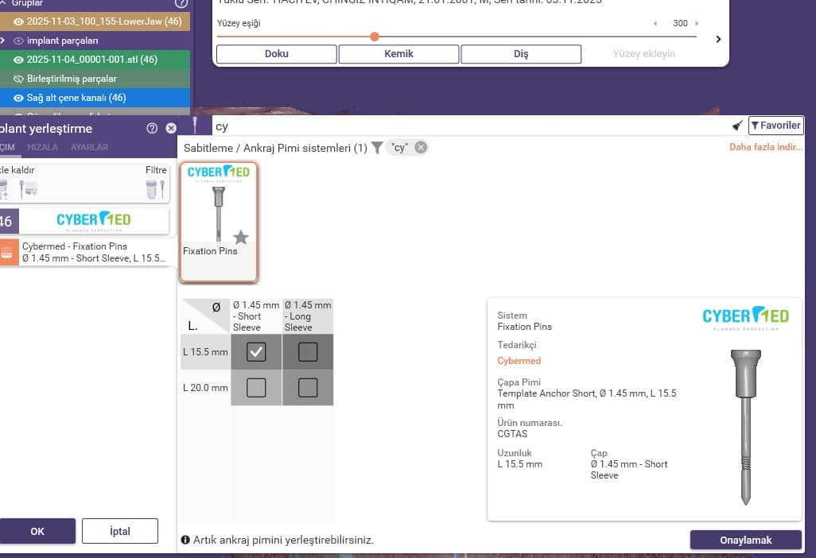Viewport: 816px width, 558px height.
Task: Click the implant and pin icon under Filtre
Action: (x=156, y=188)
